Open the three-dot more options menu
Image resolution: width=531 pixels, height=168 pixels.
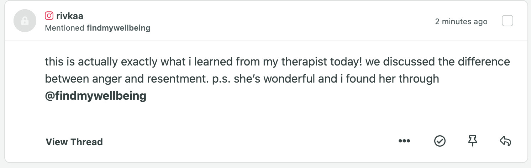[404, 141]
